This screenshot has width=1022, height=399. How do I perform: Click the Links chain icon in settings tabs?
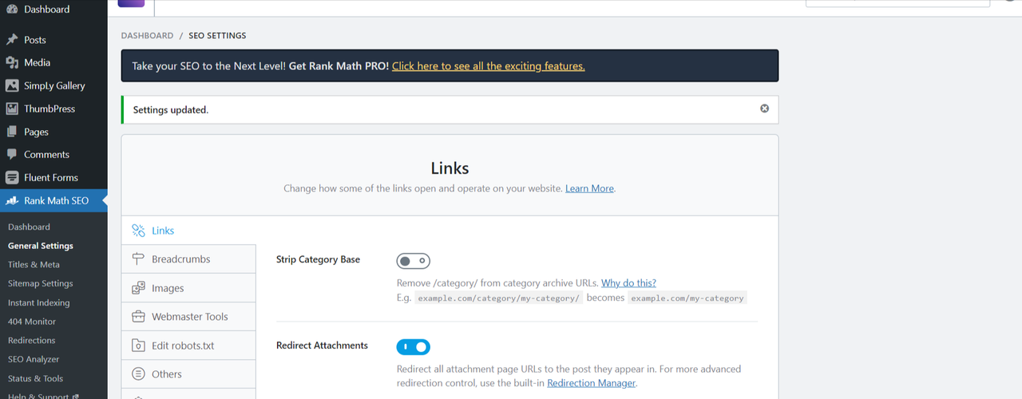point(138,231)
